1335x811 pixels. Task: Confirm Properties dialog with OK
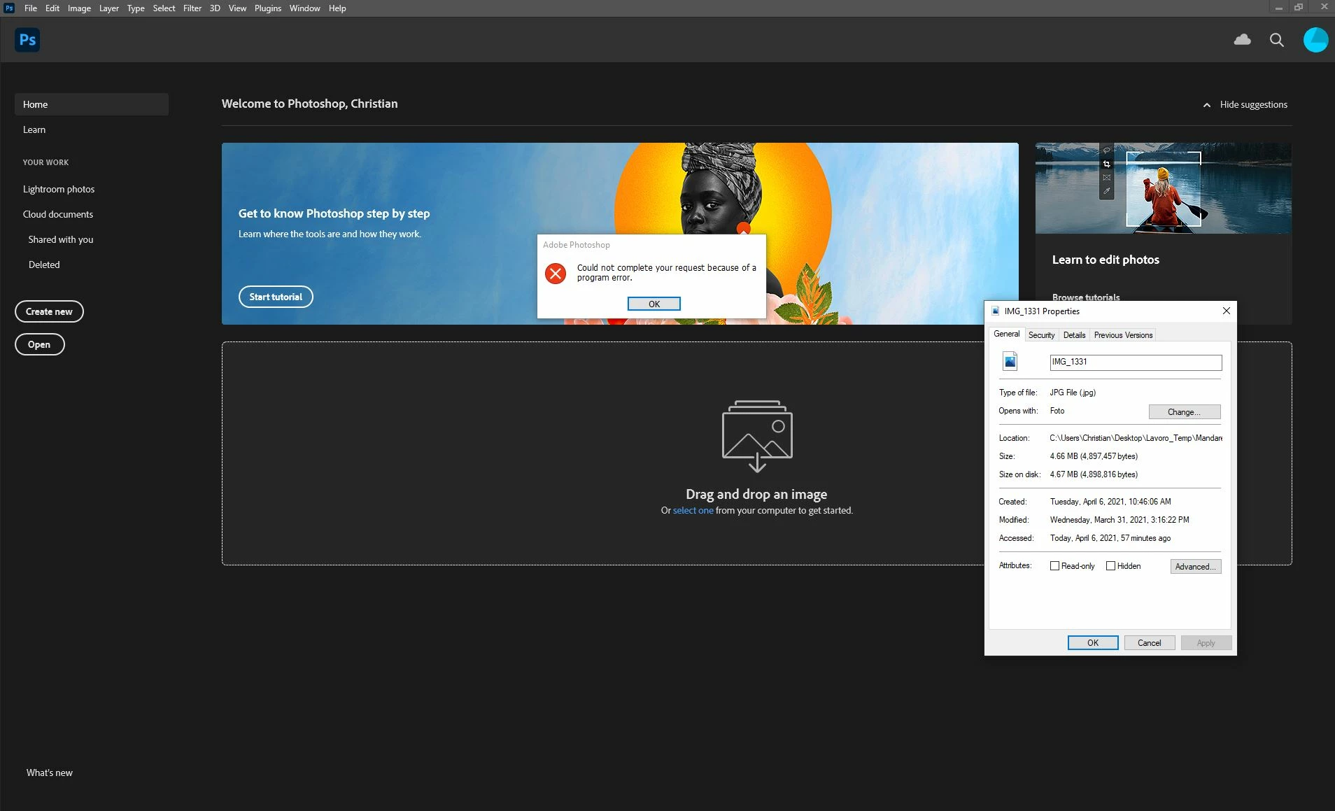(1092, 642)
